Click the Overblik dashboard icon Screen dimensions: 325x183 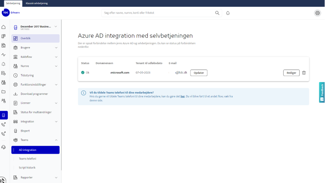coord(16,38)
